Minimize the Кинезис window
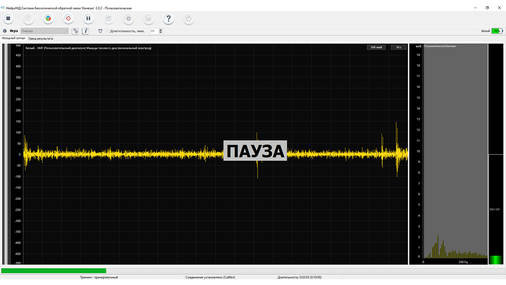 (x=475, y=8)
